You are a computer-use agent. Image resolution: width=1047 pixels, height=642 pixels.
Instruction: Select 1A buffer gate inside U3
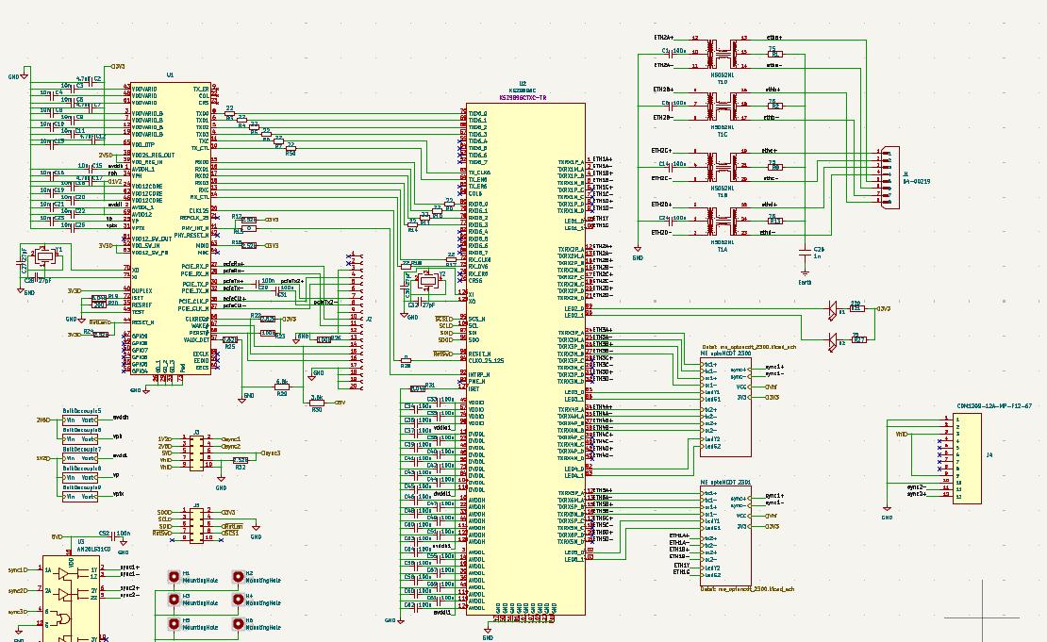65,574
